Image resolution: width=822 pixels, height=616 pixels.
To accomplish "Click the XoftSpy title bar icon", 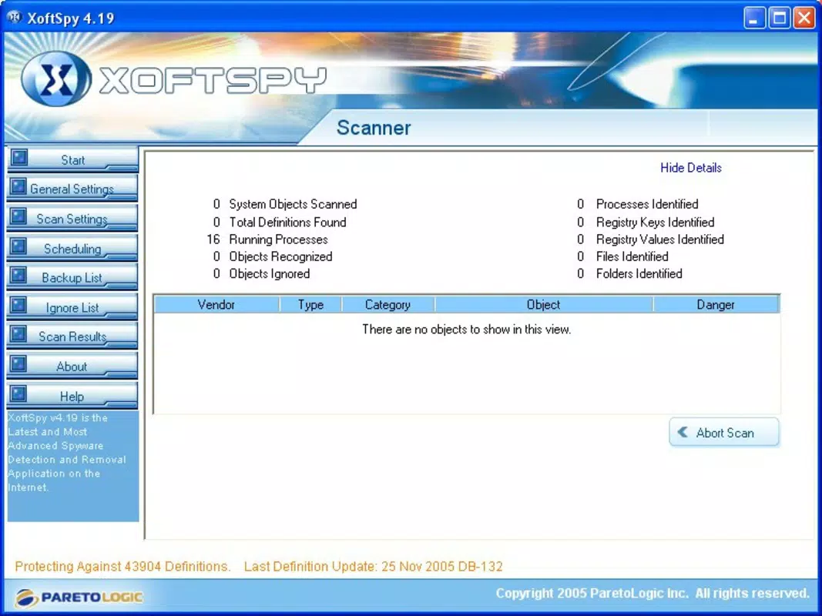I will 15,17.
